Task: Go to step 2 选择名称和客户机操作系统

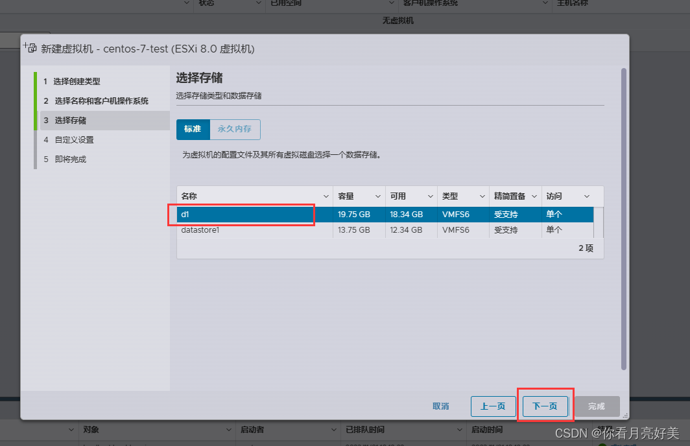Action: click(x=96, y=100)
